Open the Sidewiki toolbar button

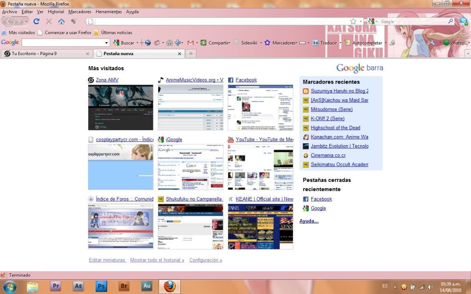[246, 43]
